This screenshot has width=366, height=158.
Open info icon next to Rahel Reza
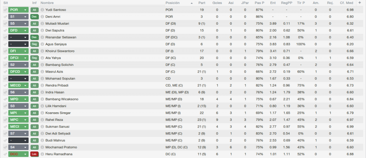pyautogui.click(x=42, y=120)
